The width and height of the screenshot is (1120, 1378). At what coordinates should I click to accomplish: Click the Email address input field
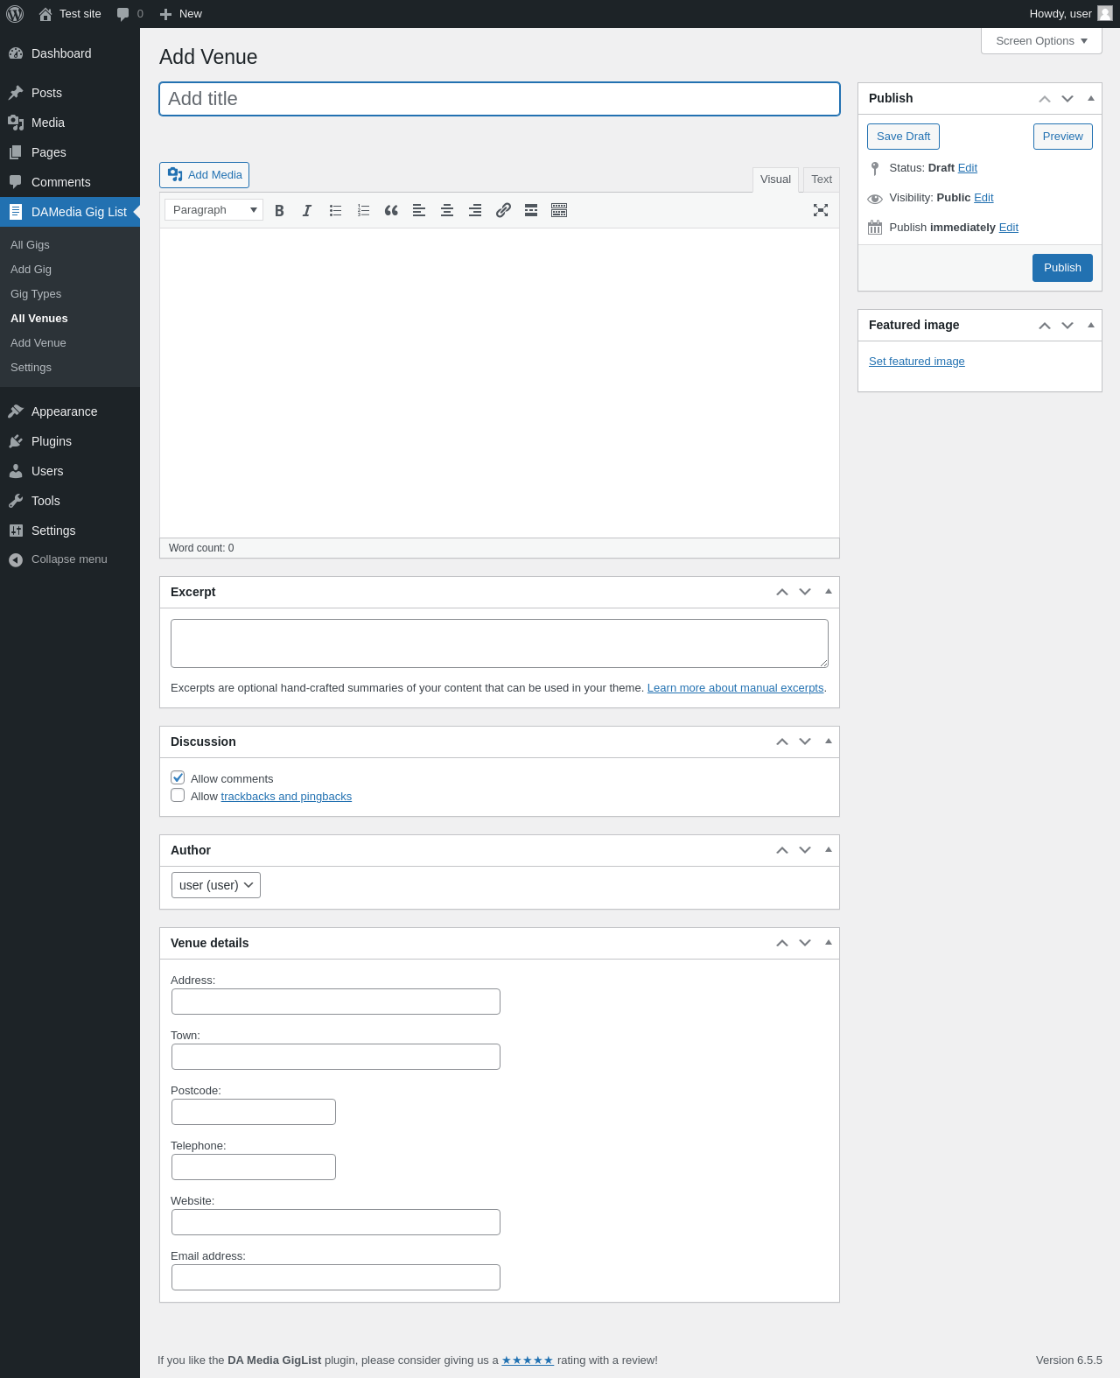(336, 1277)
